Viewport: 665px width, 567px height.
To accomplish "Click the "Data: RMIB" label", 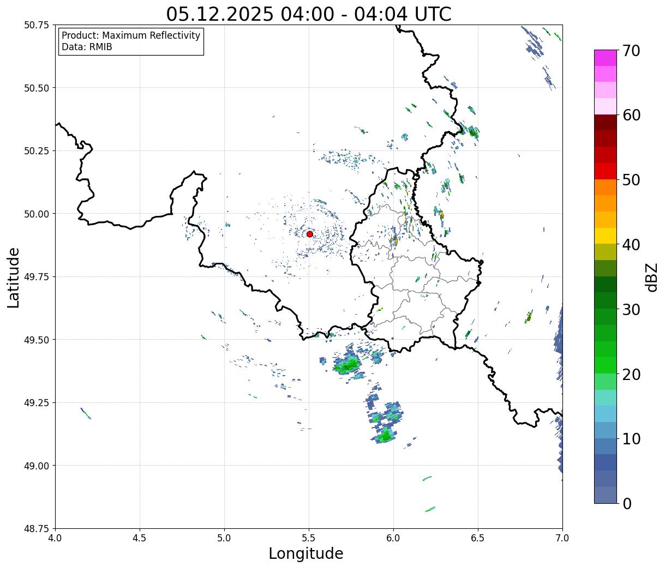I will click(x=87, y=47).
